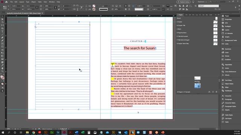Image resolution: width=241 pixels, height=135 pixels.
Task: Click the reference point locator grid
Action: [x=5, y=7]
